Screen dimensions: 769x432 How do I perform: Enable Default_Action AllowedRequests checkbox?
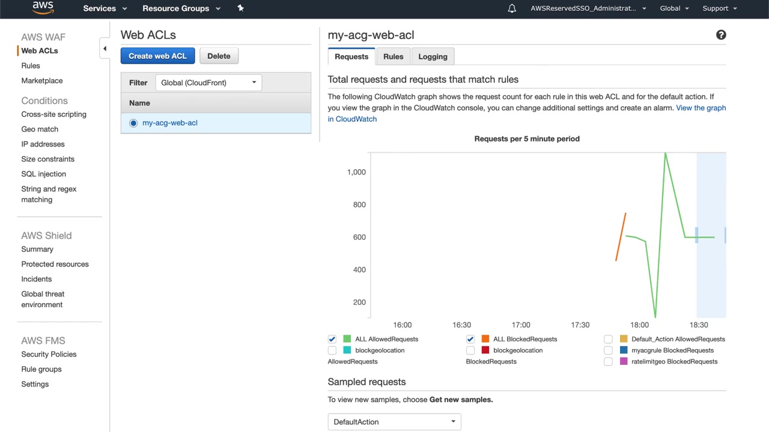608,339
